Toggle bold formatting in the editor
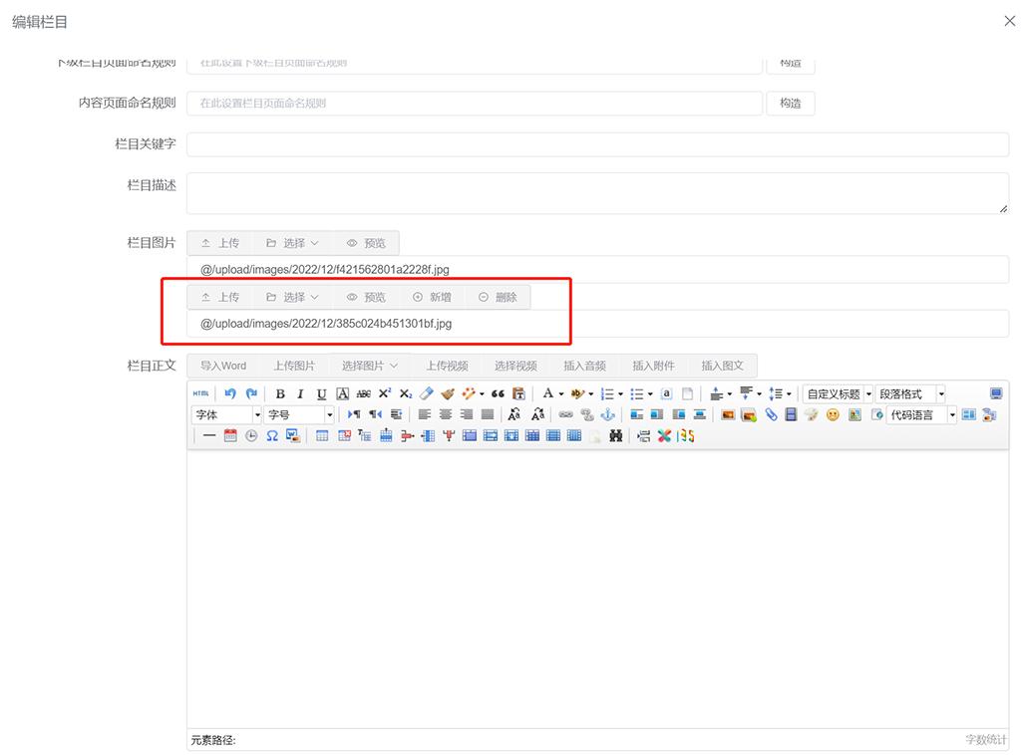Image resolution: width=1021 pixels, height=755 pixels. [x=280, y=394]
